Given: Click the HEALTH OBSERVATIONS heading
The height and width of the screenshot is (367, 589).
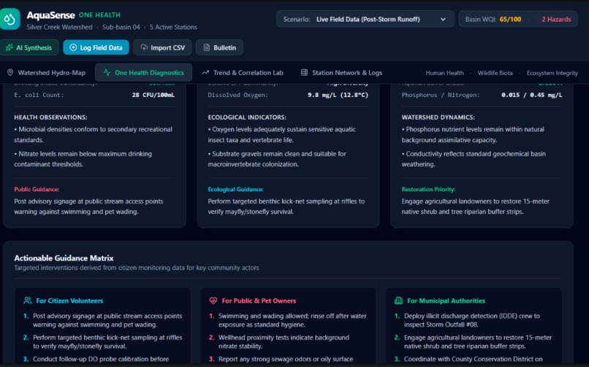Looking at the screenshot, I should click(50, 117).
